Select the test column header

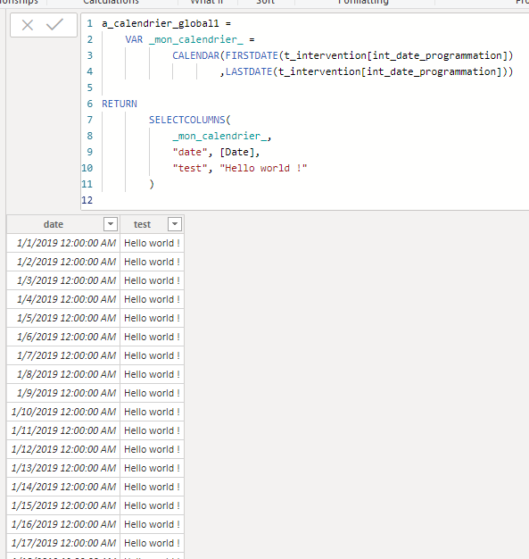(153, 224)
